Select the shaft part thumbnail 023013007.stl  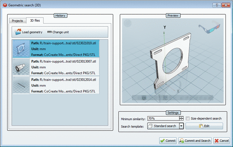[x=21, y=67]
